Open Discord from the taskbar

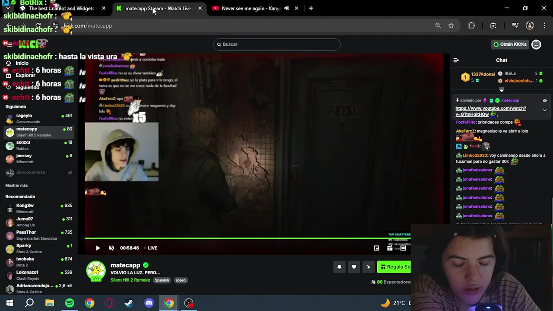point(149,303)
